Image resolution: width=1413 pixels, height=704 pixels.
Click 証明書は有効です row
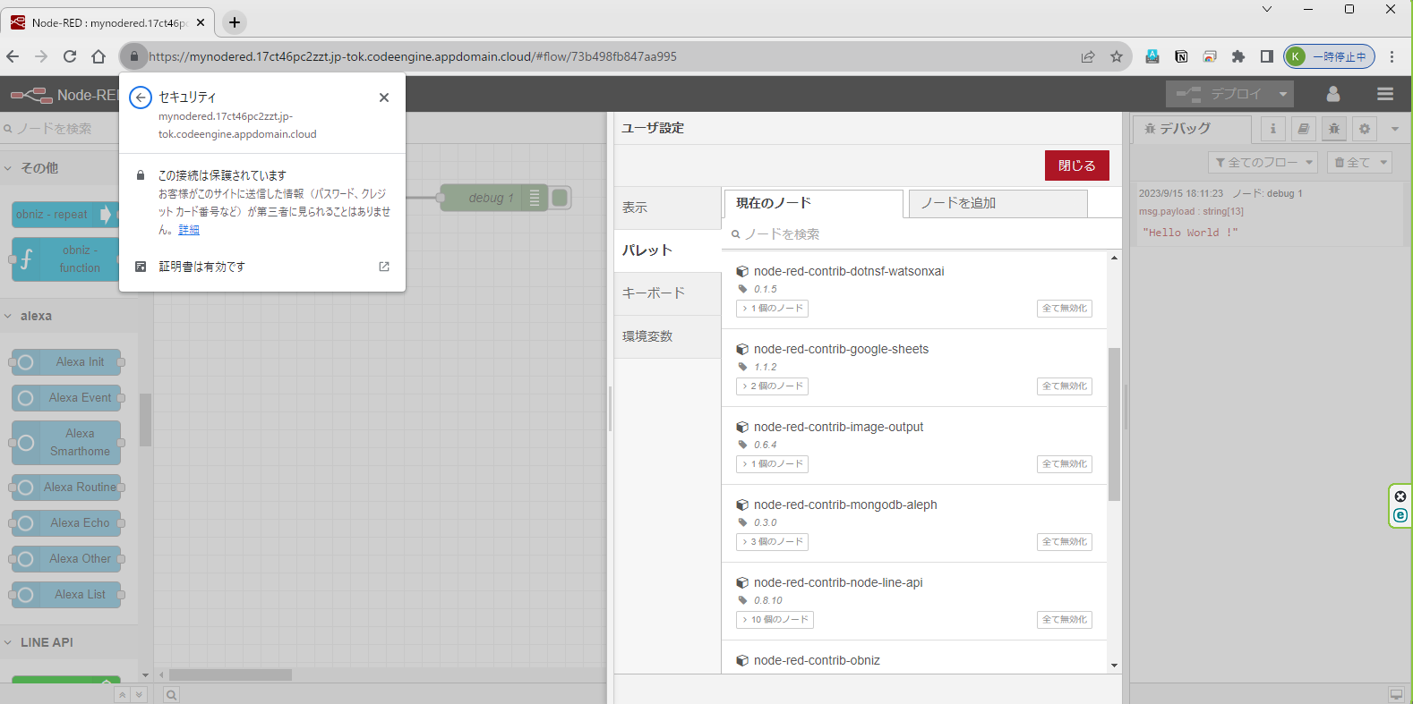tap(262, 267)
